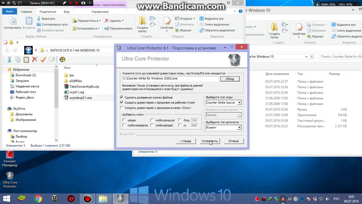The height and width of the screenshot is (204, 362).
Task: Toggle the Сделать резервную копию файлов checkbox
Action: pyautogui.click(x=122, y=97)
